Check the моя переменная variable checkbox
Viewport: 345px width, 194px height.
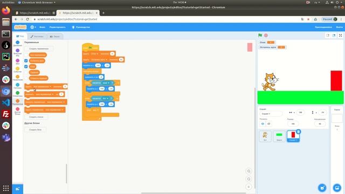(26, 55)
